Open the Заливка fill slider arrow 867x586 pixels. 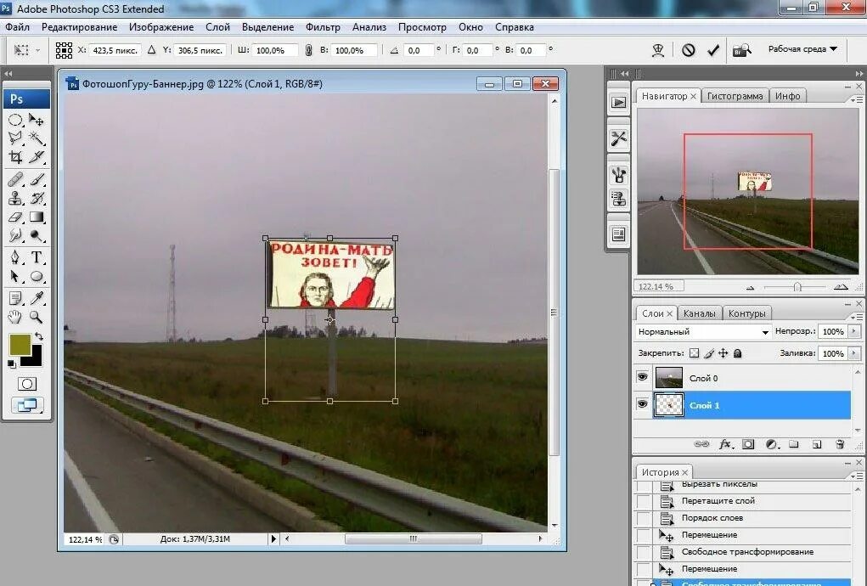[x=854, y=353]
